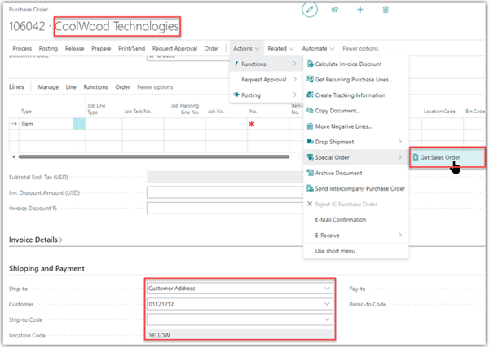Click the Invoice Discount % field
The width and height of the screenshot is (489, 348).
coord(225,208)
